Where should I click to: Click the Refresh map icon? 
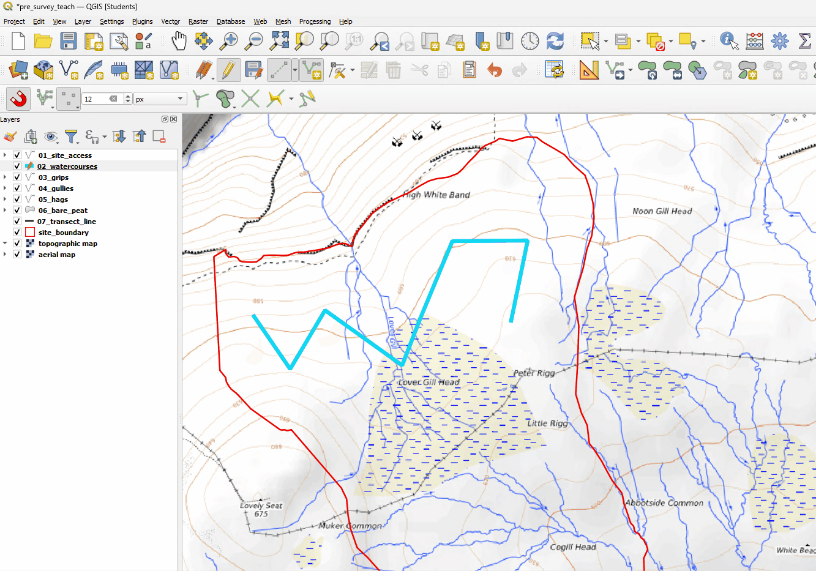555,41
